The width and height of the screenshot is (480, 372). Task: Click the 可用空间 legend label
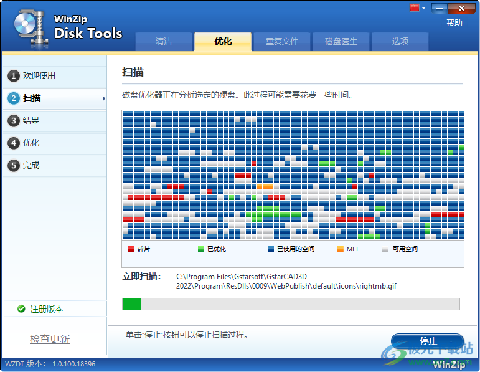[405, 249]
